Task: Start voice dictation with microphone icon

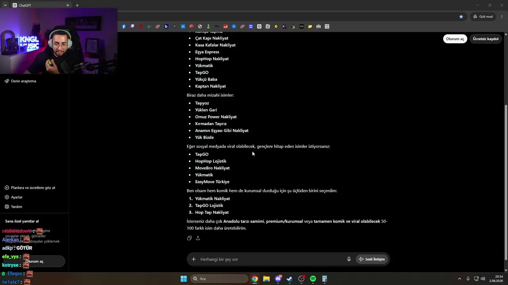Action: 349,259
